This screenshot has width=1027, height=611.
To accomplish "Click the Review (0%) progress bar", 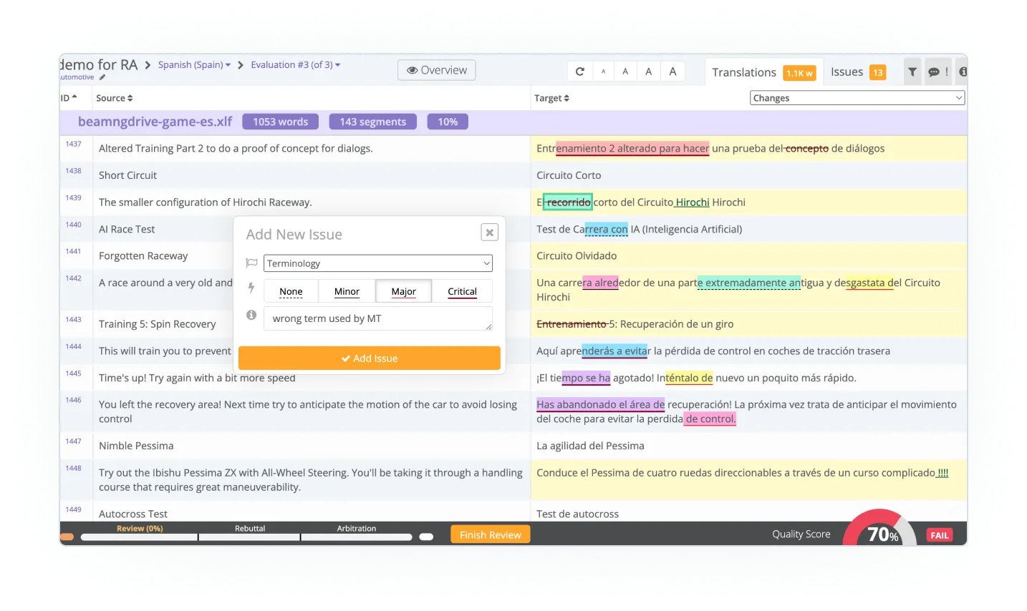I will tap(140, 537).
